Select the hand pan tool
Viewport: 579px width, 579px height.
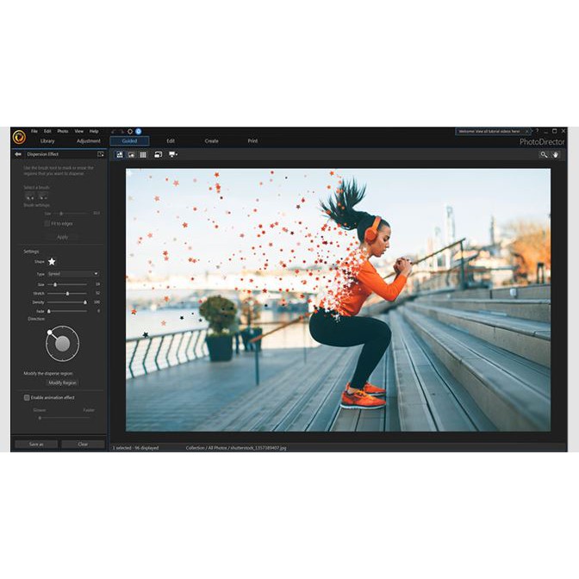tap(556, 155)
